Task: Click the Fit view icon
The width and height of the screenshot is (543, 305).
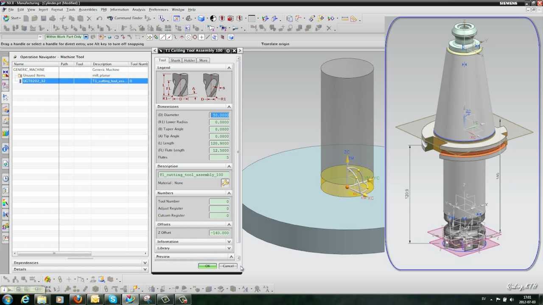Action: click(x=176, y=19)
